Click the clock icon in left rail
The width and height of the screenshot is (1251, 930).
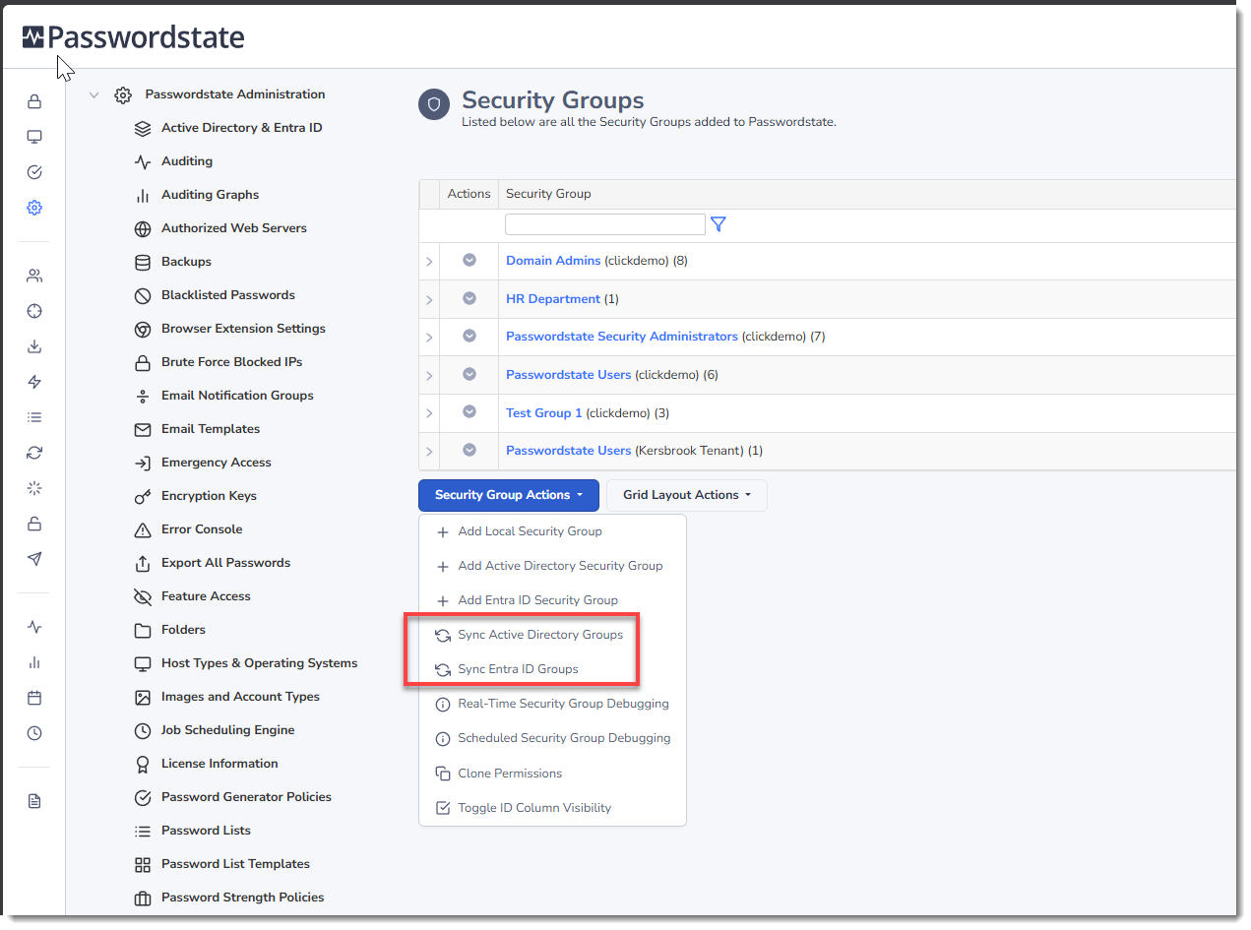[34, 733]
